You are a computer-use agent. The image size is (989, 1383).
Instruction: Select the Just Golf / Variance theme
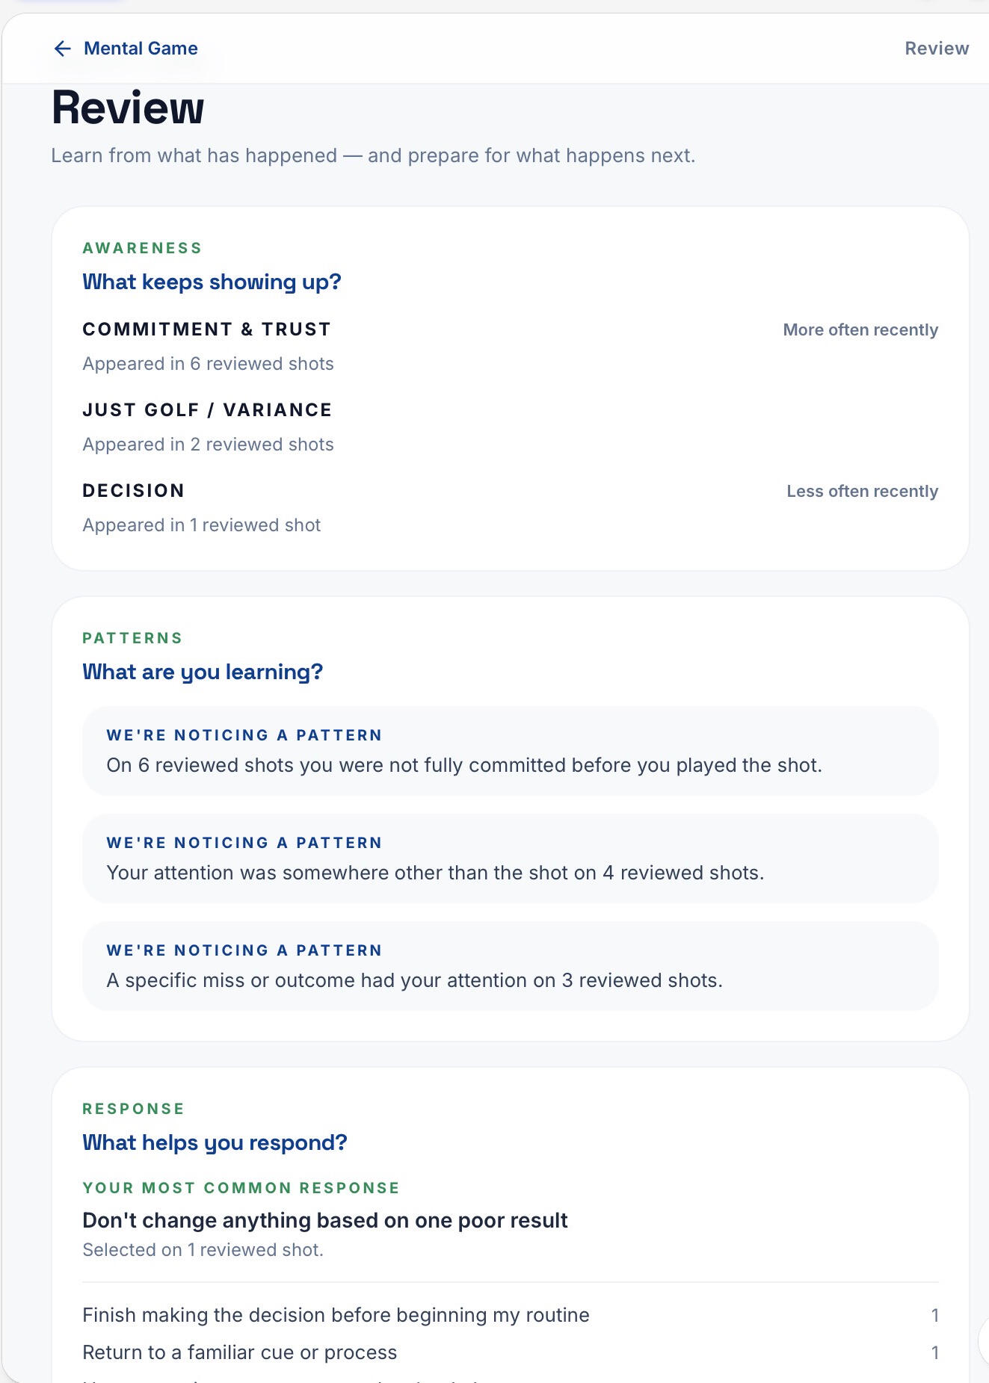510,427
